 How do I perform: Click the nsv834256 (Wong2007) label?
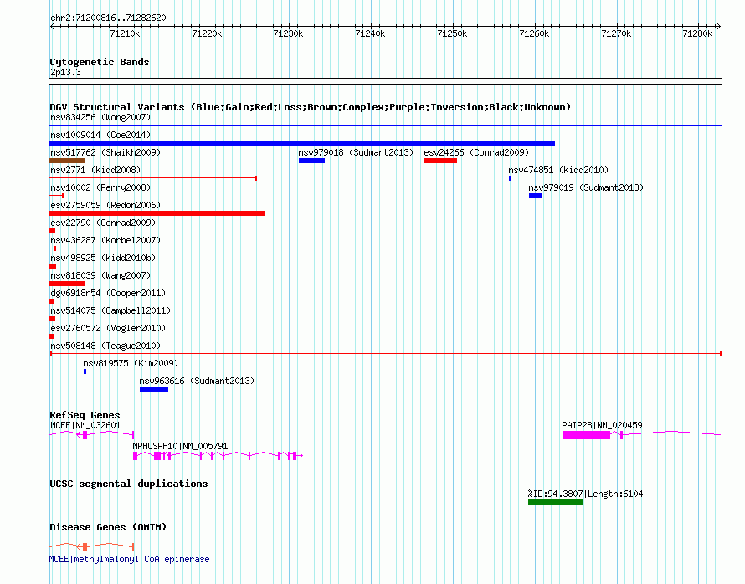pyautogui.click(x=100, y=117)
